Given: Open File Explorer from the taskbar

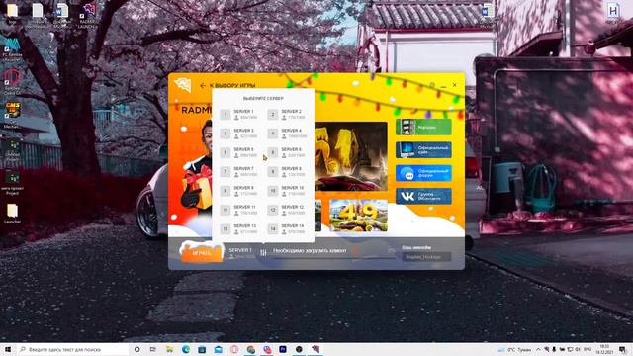Looking at the screenshot, I should click(x=169, y=349).
